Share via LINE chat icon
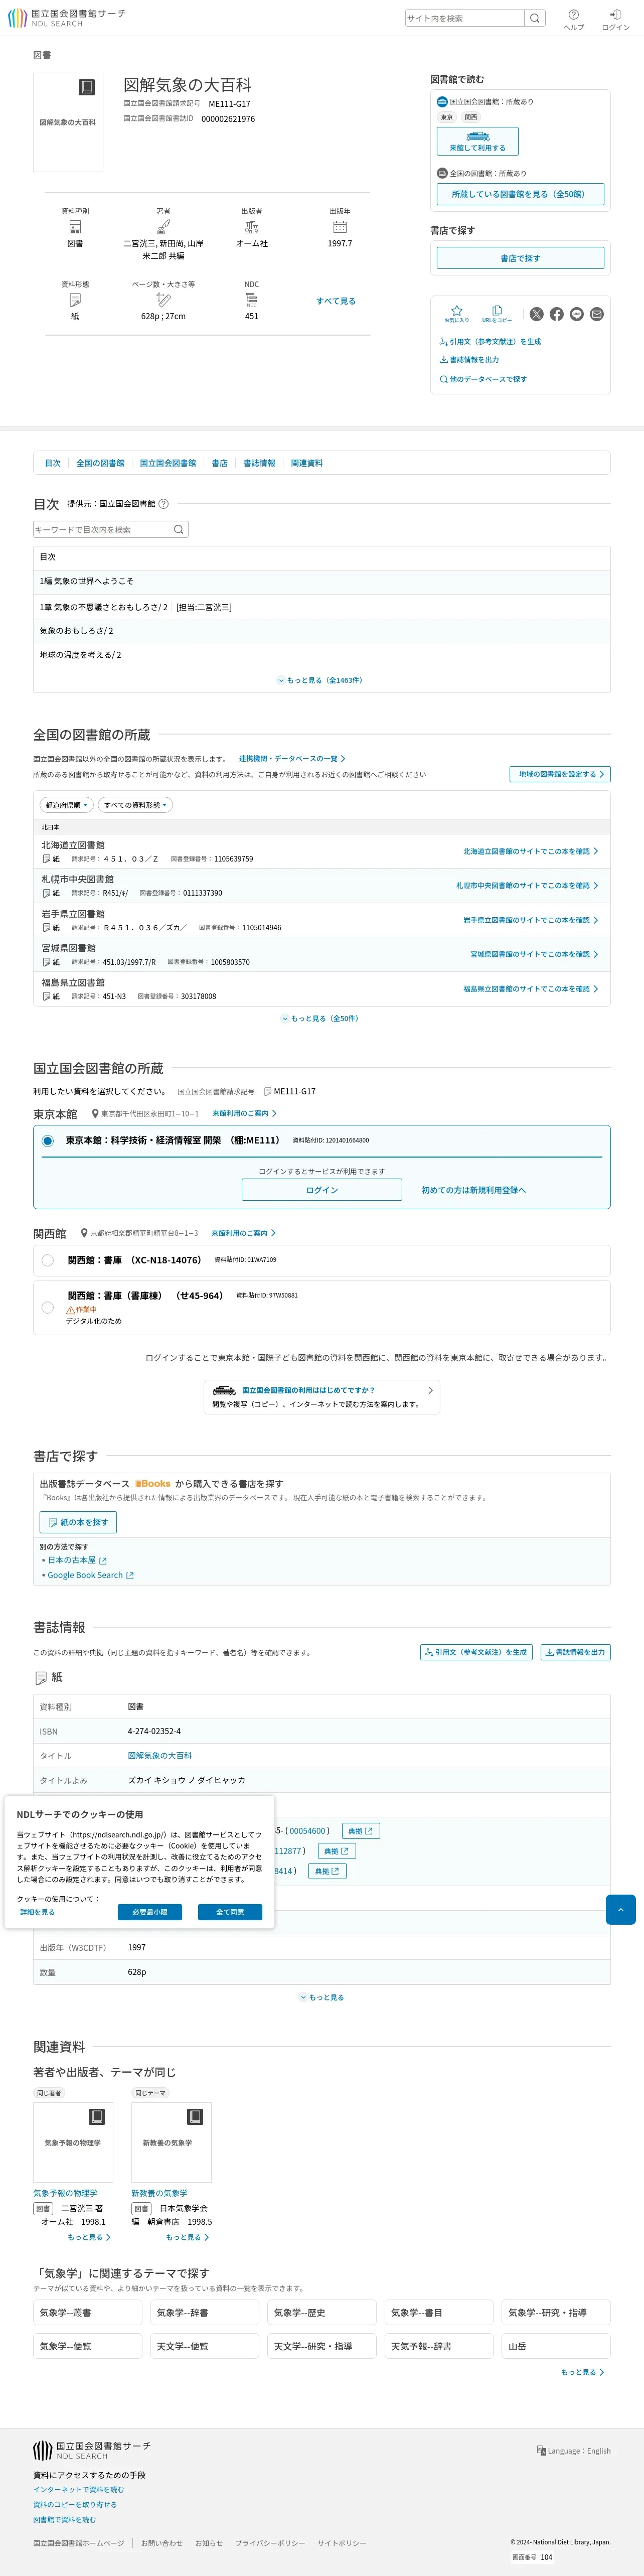Screen dimensions: 644x2576 [x=577, y=314]
